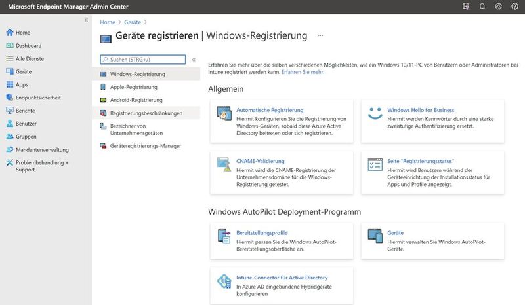Open the feedback icon in top bar
525x305 pixels.
point(466,7)
